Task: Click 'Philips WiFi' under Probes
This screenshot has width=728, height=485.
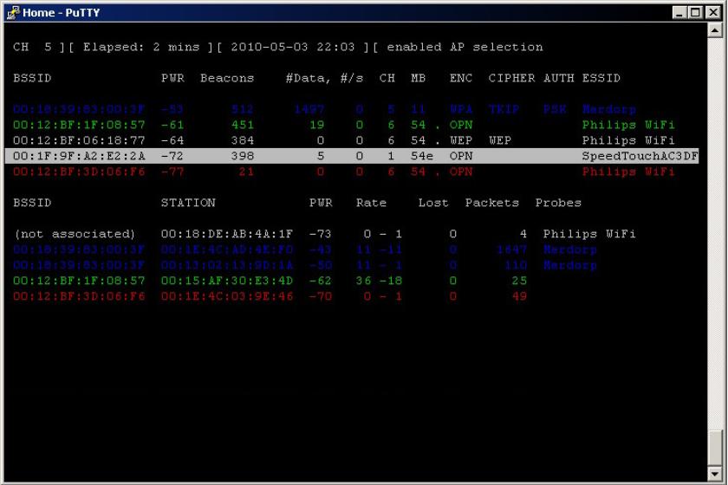Action: 589,234
